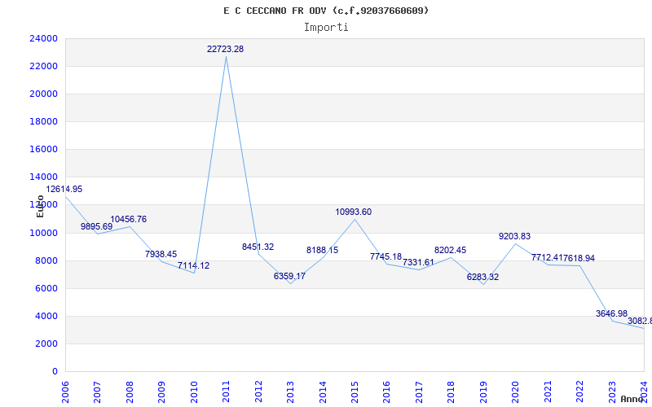This screenshot has height=407, width=652.
Task: Click the Anno x-axis title
Action: 632,399
